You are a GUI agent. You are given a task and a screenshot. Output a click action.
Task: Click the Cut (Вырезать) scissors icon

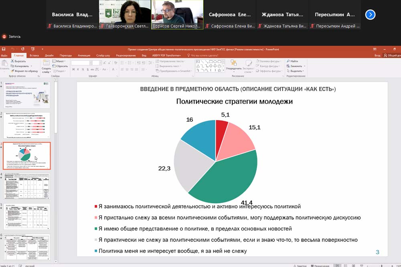12,61
